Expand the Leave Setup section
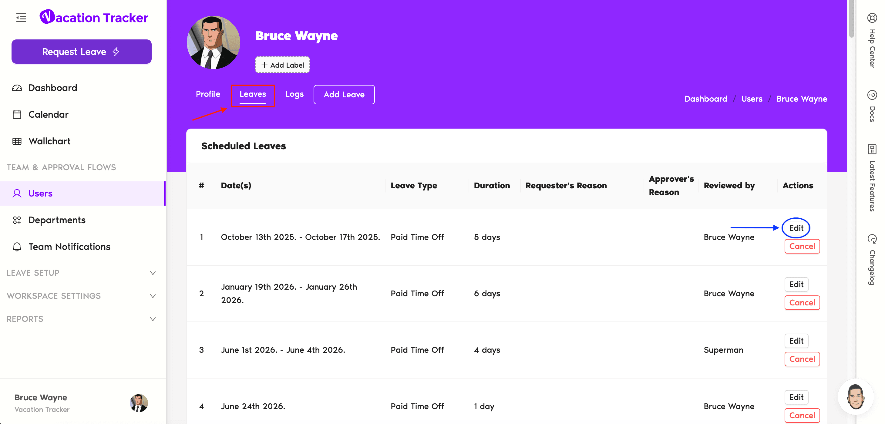Screen dimensions: 885x424 153,273
